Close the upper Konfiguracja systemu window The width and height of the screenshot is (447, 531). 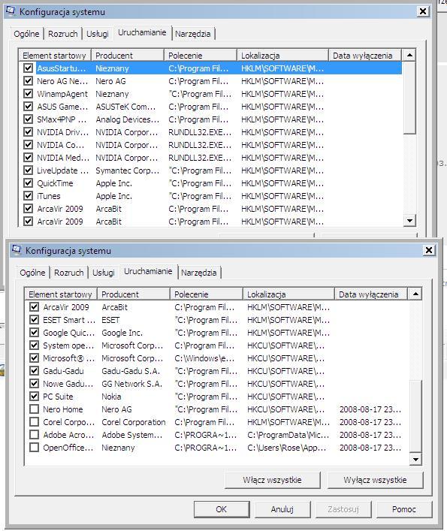click(x=423, y=11)
